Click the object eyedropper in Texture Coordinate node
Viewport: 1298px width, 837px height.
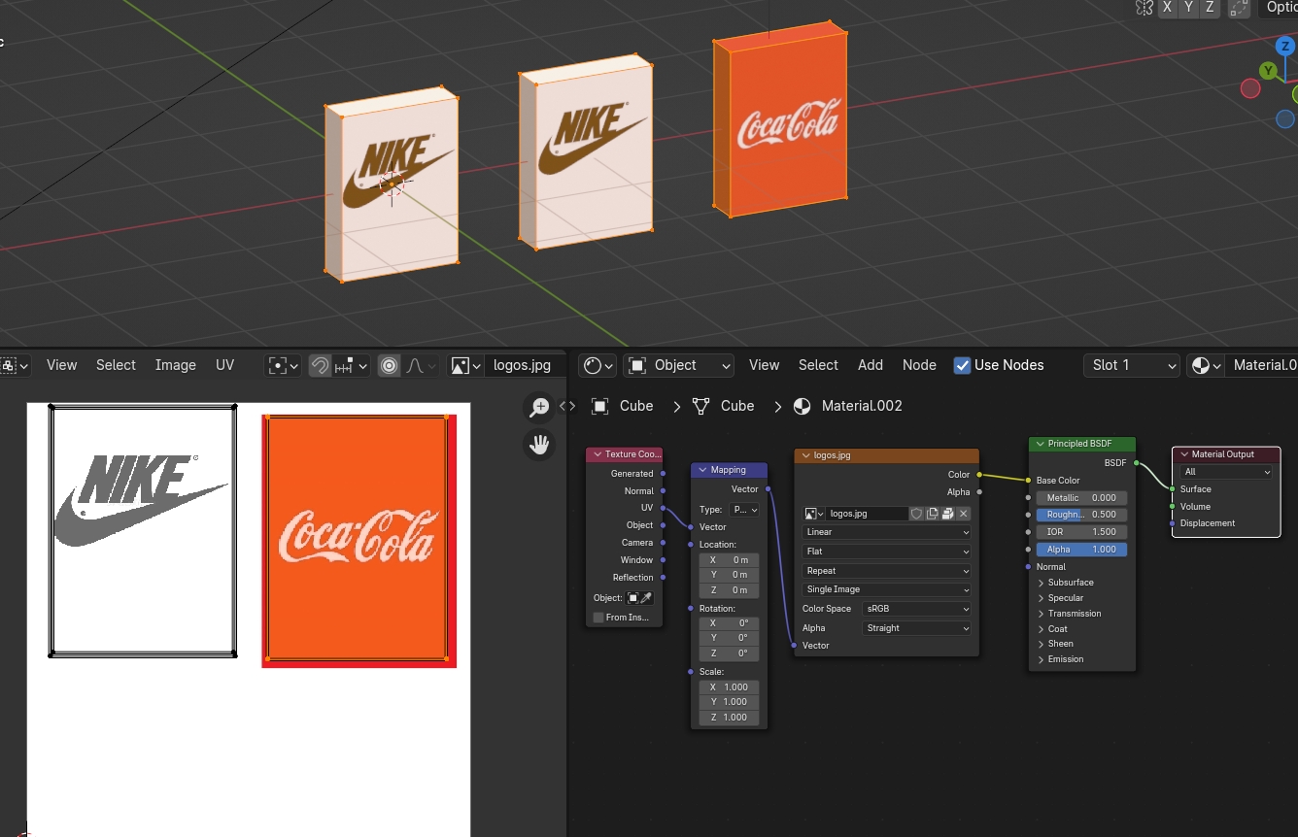[646, 598]
